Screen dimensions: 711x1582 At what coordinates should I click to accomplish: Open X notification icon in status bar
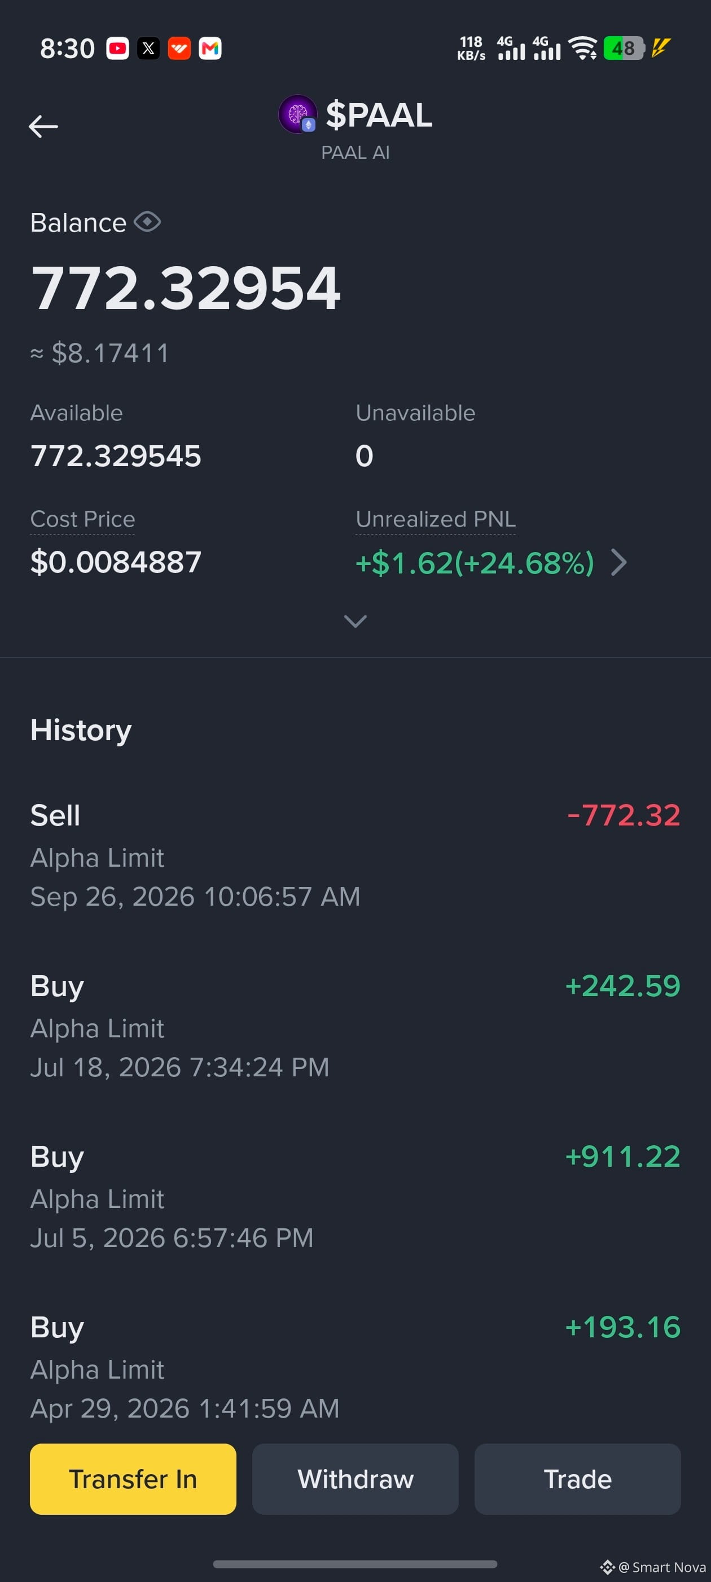(x=148, y=49)
